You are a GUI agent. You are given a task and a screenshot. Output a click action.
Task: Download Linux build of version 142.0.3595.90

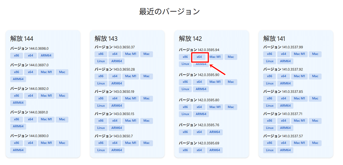[x=185, y=89]
